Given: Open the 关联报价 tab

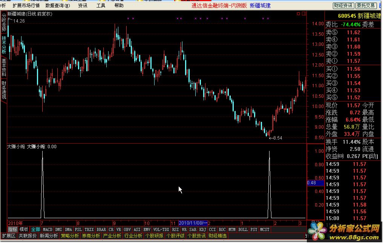Looking at the screenshot, I should pos(28,236).
